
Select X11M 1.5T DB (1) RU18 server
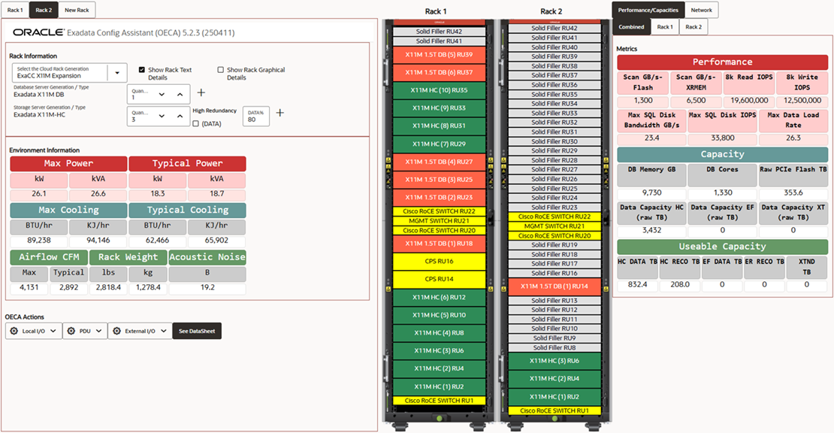pyautogui.click(x=439, y=244)
